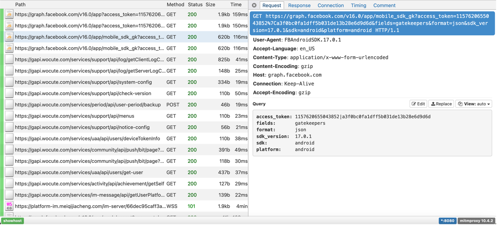Image resolution: width=497 pixels, height=225 pixels.
Task: Sort flows by the Time column header
Action: point(236,5)
